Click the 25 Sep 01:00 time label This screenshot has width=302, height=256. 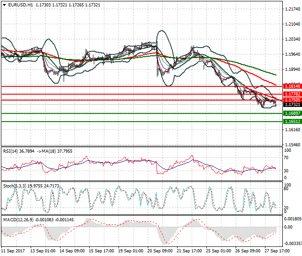click(x=218, y=251)
